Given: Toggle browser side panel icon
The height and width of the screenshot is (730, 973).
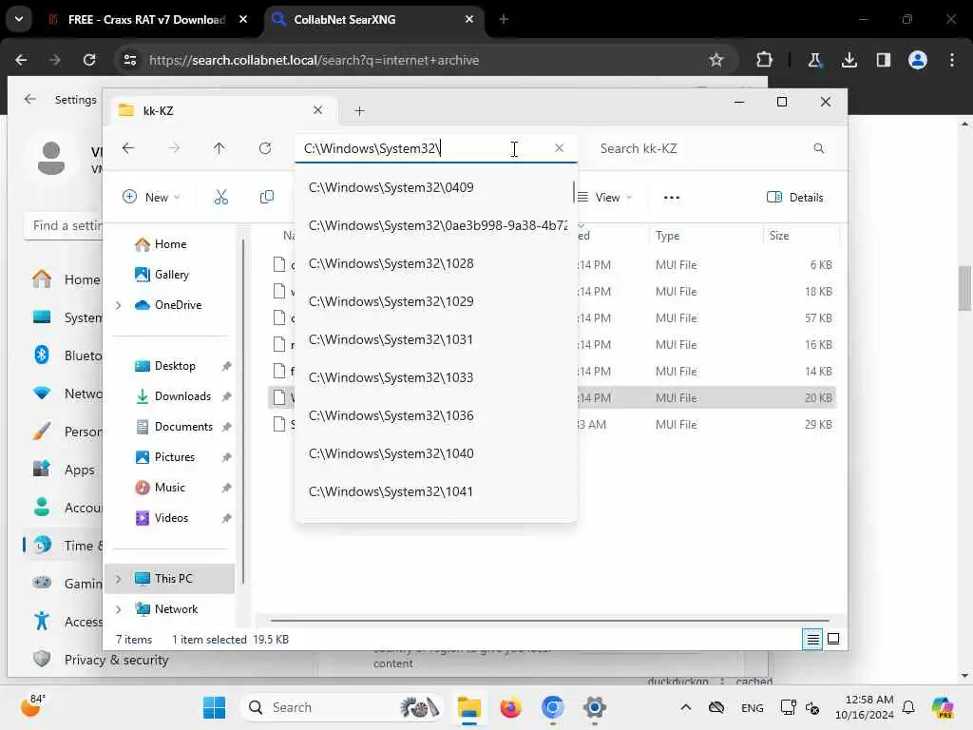Looking at the screenshot, I should pos(883,60).
